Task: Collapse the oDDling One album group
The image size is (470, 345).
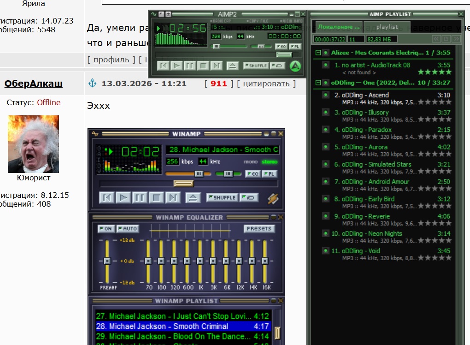Action: point(318,83)
